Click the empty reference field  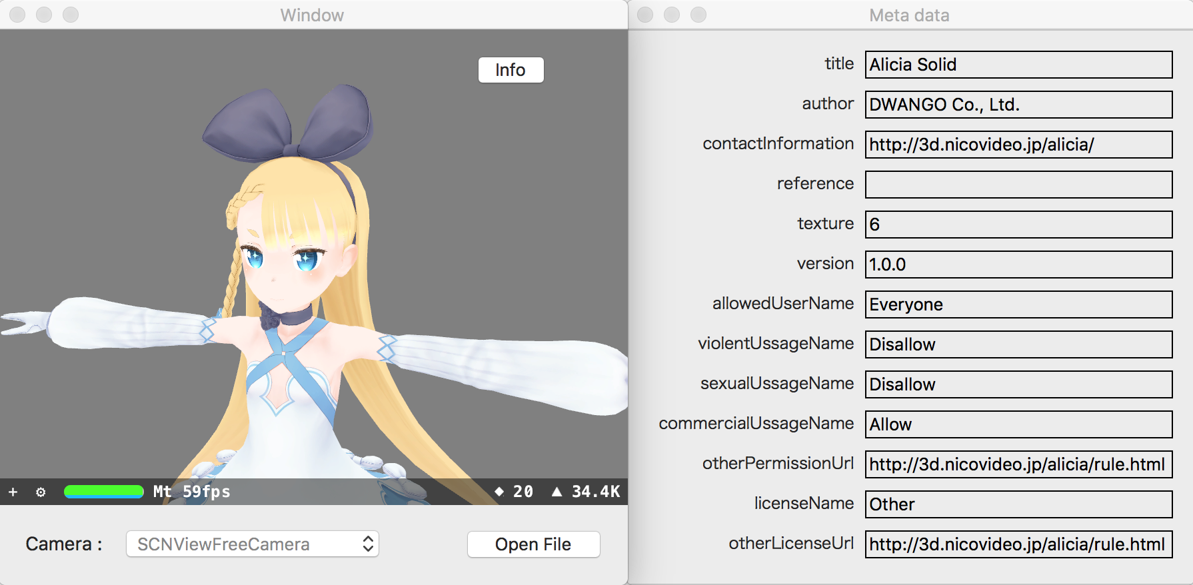tap(1018, 185)
